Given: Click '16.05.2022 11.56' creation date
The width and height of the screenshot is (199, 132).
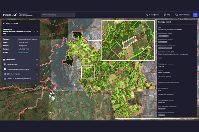Looking at the screenshot, I should pos(23,49).
